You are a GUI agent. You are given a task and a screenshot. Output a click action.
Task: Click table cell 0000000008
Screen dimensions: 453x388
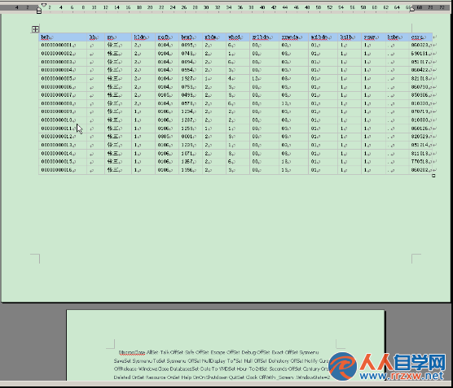pyautogui.click(x=63, y=103)
